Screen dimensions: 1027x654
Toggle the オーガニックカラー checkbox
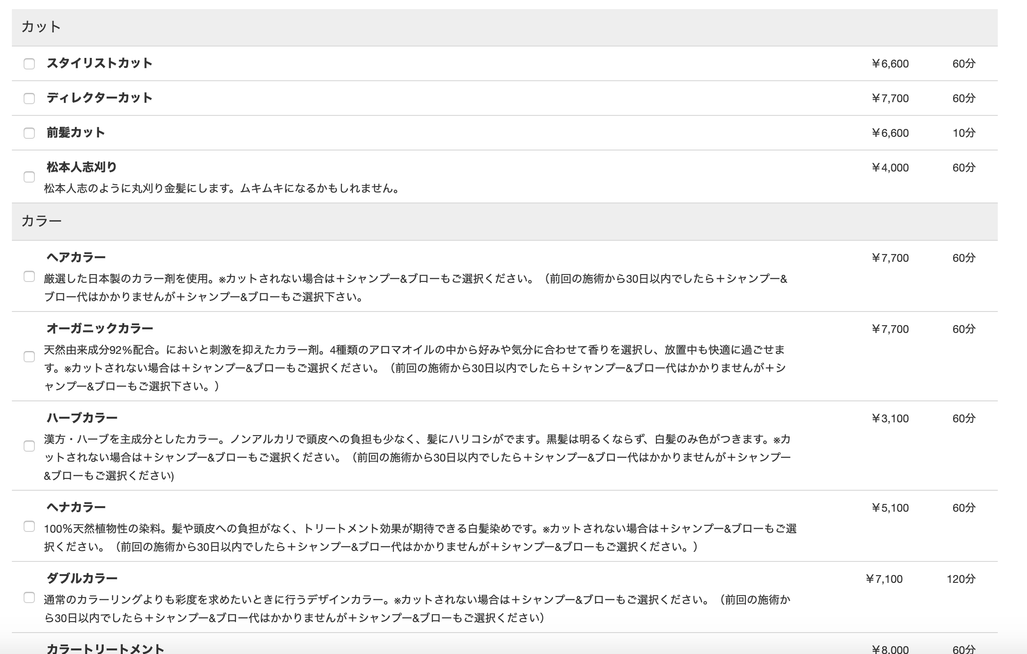[29, 356]
